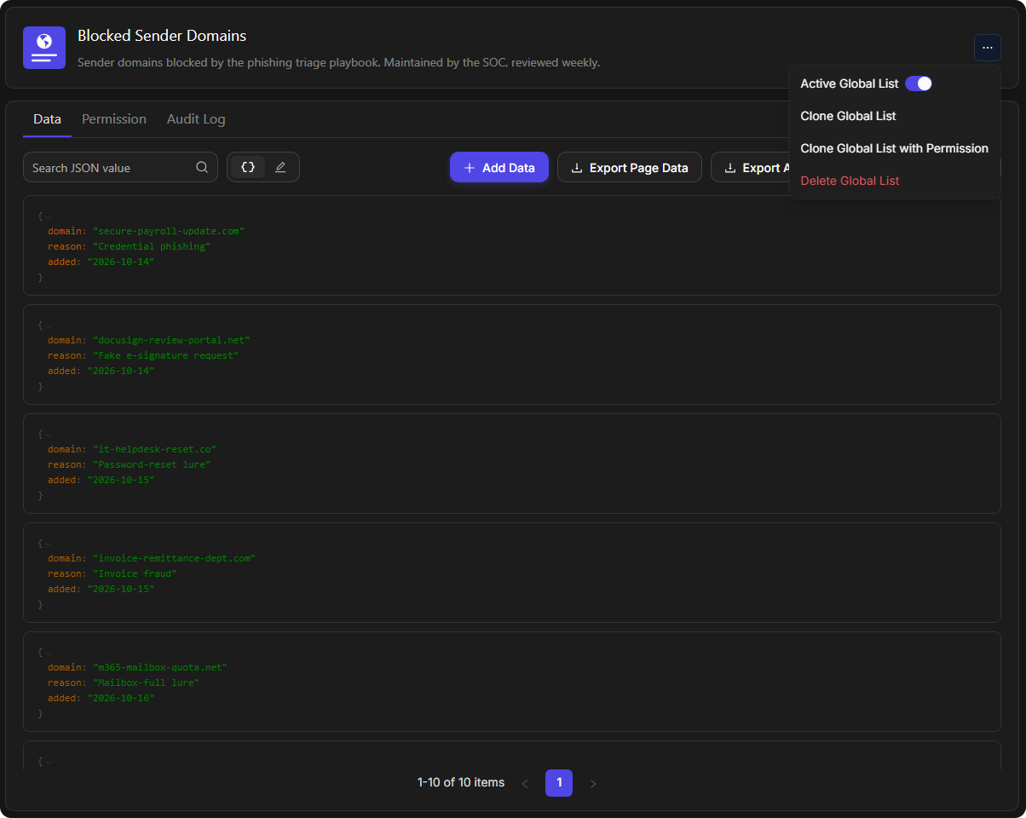Click the search magnifier icon

point(202,167)
